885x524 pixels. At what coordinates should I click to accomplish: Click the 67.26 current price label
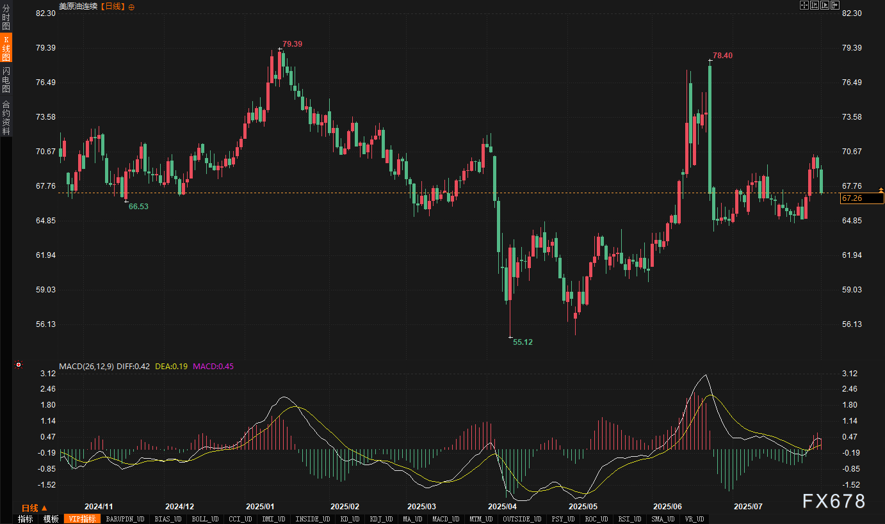(861, 198)
